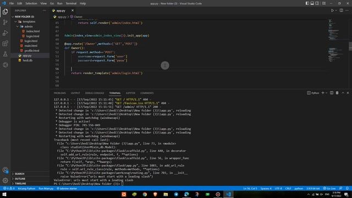This screenshot has height=198, width=352.
Task: Change the Spaces: 4 indentation setting
Action: pyautogui.click(x=266, y=188)
